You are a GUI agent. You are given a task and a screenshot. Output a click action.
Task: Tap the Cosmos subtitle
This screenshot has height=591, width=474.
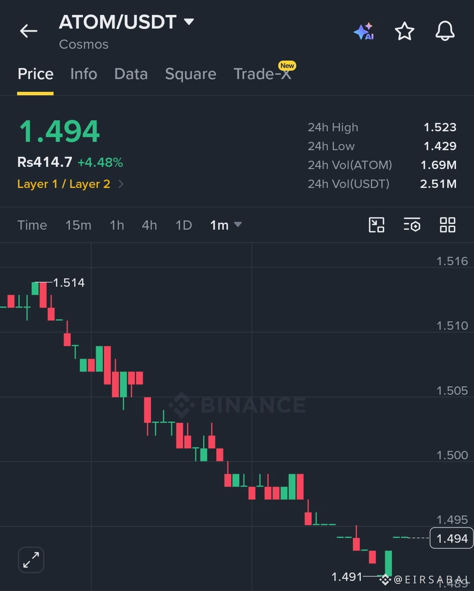click(x=84, y=44)
